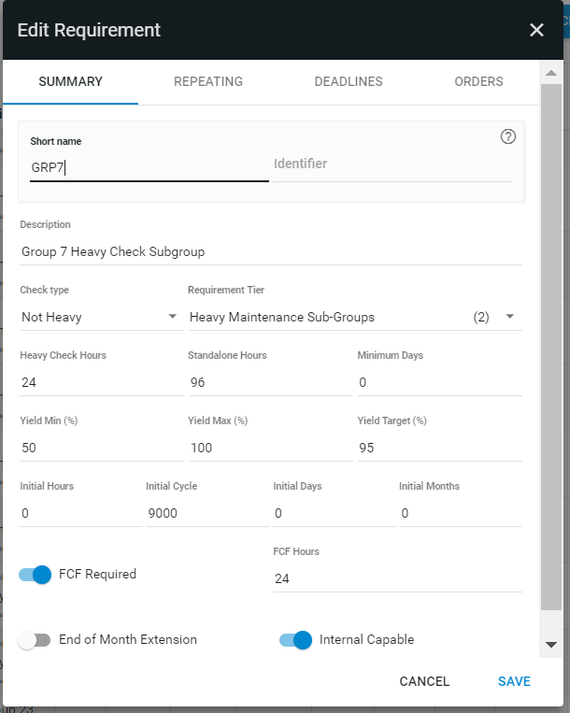Go to the Orders tab
Screen dimensions: 570x713
[478, 81]
